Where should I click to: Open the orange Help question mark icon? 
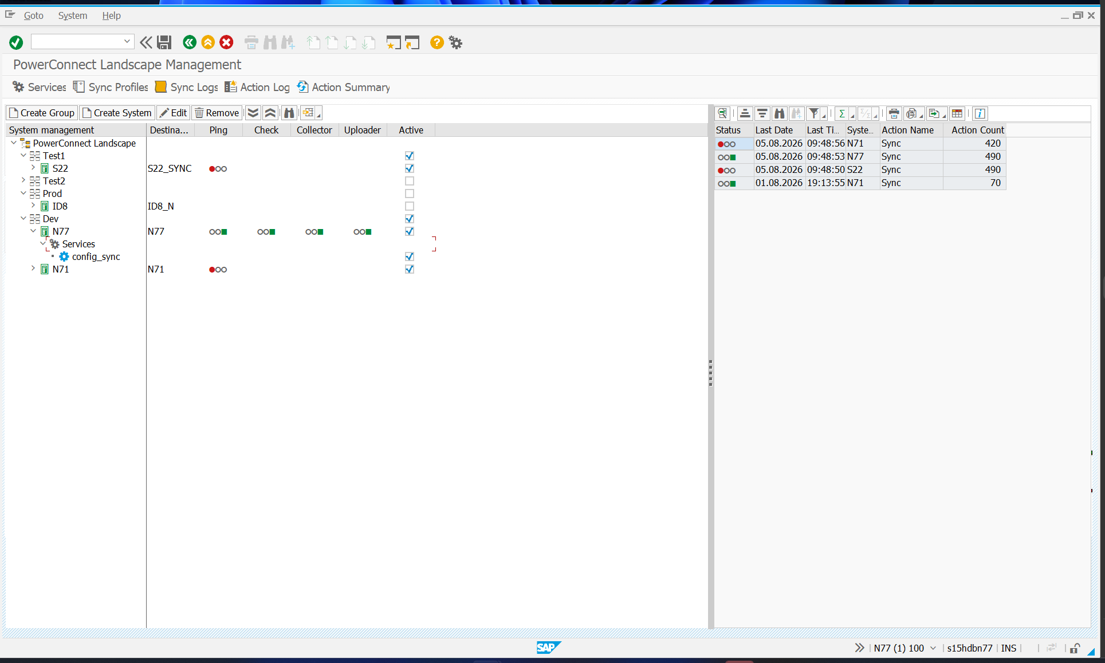point(437,42)
